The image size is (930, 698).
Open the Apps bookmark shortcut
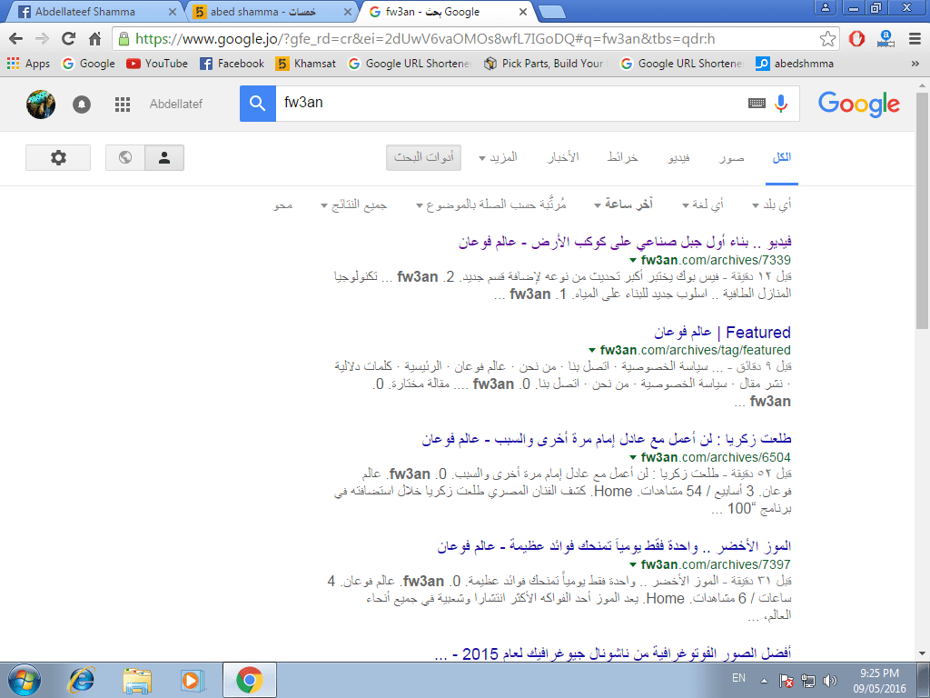[x=28, y=64]
